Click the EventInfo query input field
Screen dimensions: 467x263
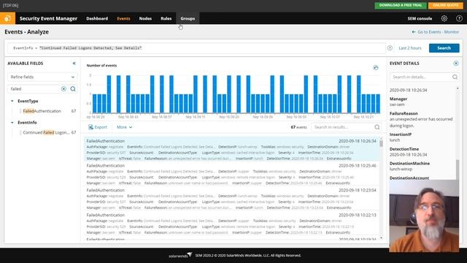pyautogui.click(x=196, y=48)
